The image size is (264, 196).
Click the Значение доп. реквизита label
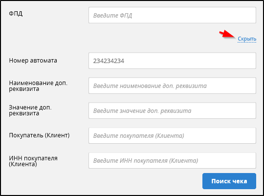(30, 110)
